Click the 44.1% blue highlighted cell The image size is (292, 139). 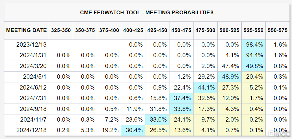click(x=205, y=87)
